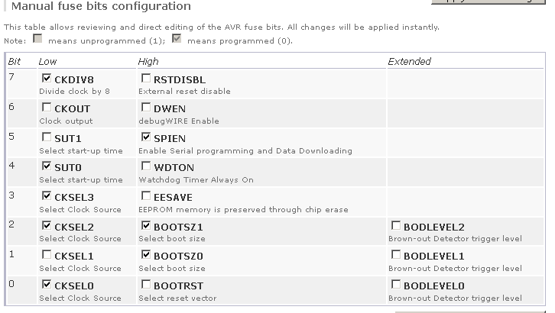Uncheck the CKSEL3 clock source checkbox

click(47, 196)
